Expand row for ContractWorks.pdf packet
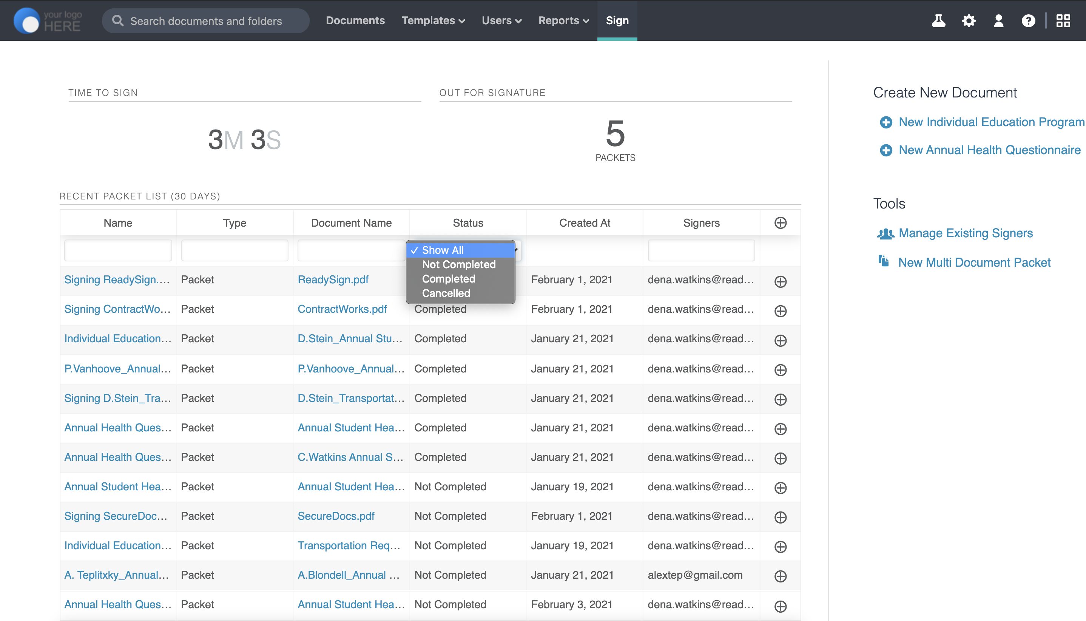 (x=780, y=311)
